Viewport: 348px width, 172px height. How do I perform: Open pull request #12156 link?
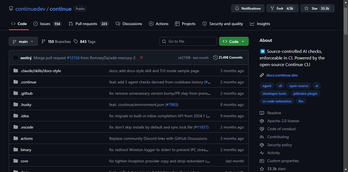[x=73, y=58]
